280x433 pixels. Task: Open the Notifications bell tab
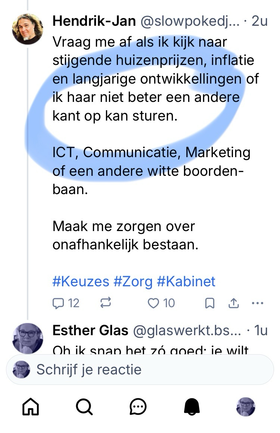coord(192,406)
